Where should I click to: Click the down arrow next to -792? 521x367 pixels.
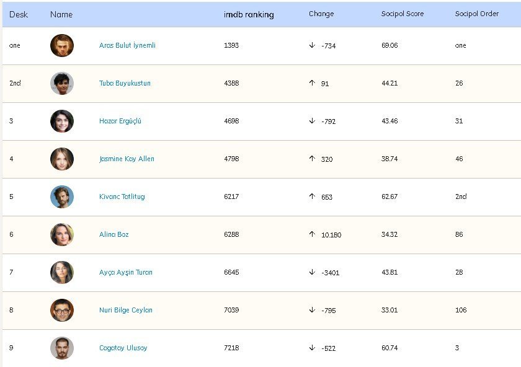point(312,121)
